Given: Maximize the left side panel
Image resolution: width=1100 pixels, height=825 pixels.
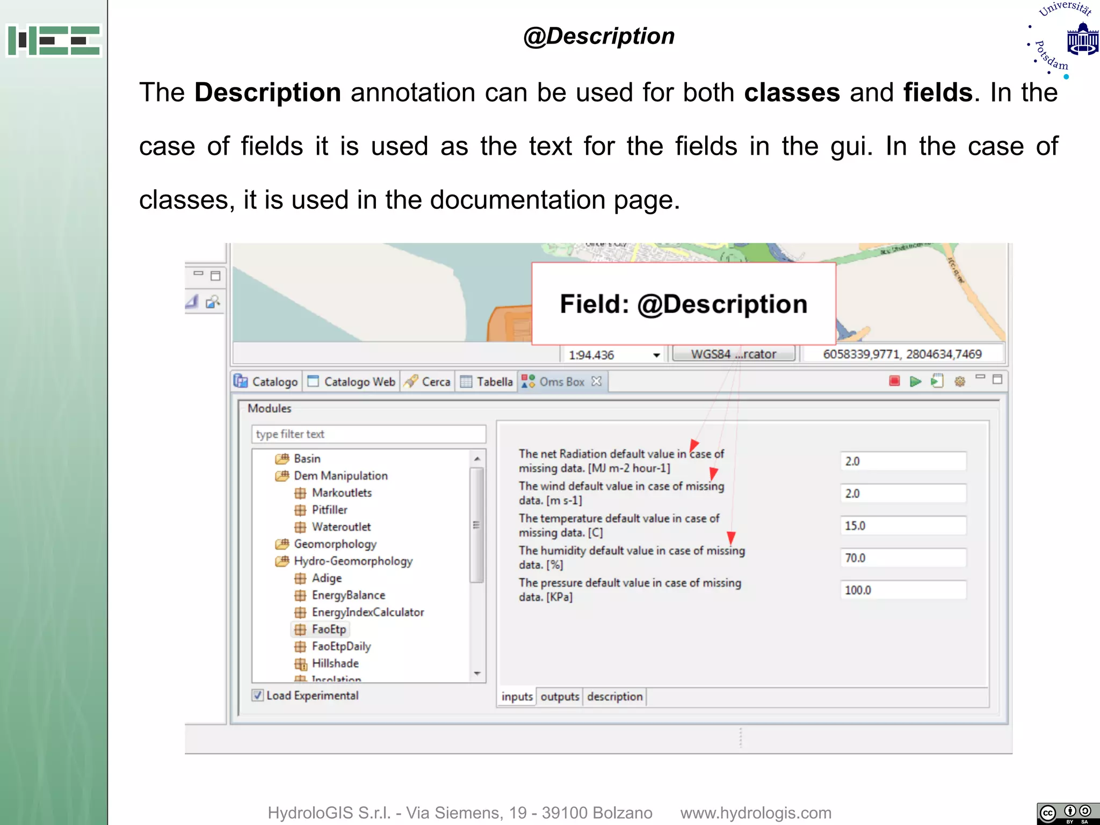Looking at the screenshot, I should (215, 276).
